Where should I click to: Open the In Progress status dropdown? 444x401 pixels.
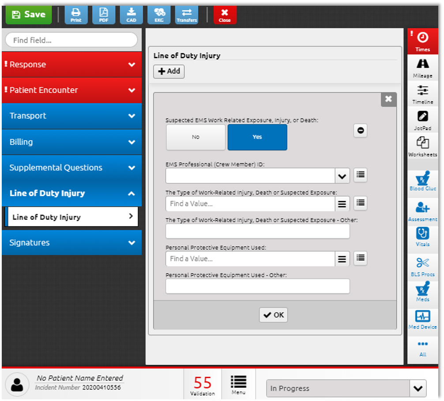(418, 389)
